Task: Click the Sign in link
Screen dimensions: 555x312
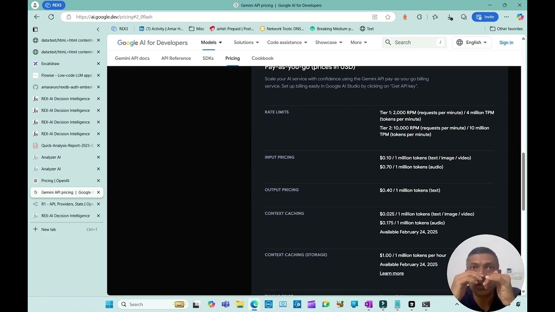Action: pos(506,42)
